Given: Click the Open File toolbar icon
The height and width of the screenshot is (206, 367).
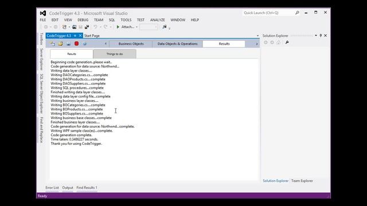Looking at the screenshot, I should pyautogui.click(x=74, y=27).
